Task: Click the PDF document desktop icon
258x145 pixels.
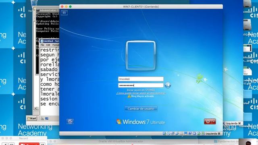Action: pos(248,71)
